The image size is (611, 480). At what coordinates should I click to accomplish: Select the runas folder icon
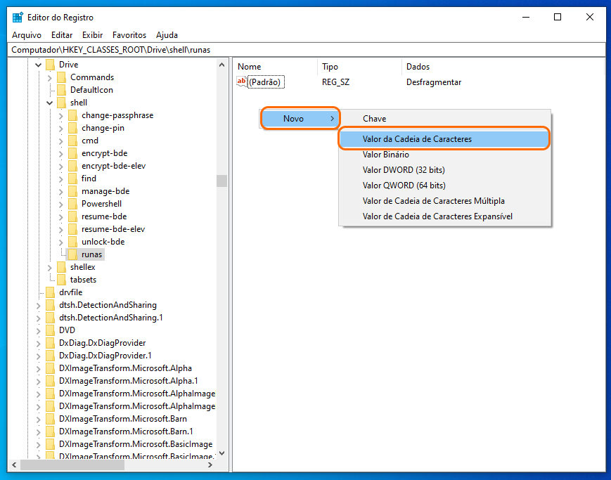click(x=73, y=254)
